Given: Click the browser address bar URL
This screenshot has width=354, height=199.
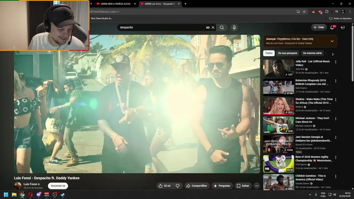Looking at the screenshot, I should 191,12.
